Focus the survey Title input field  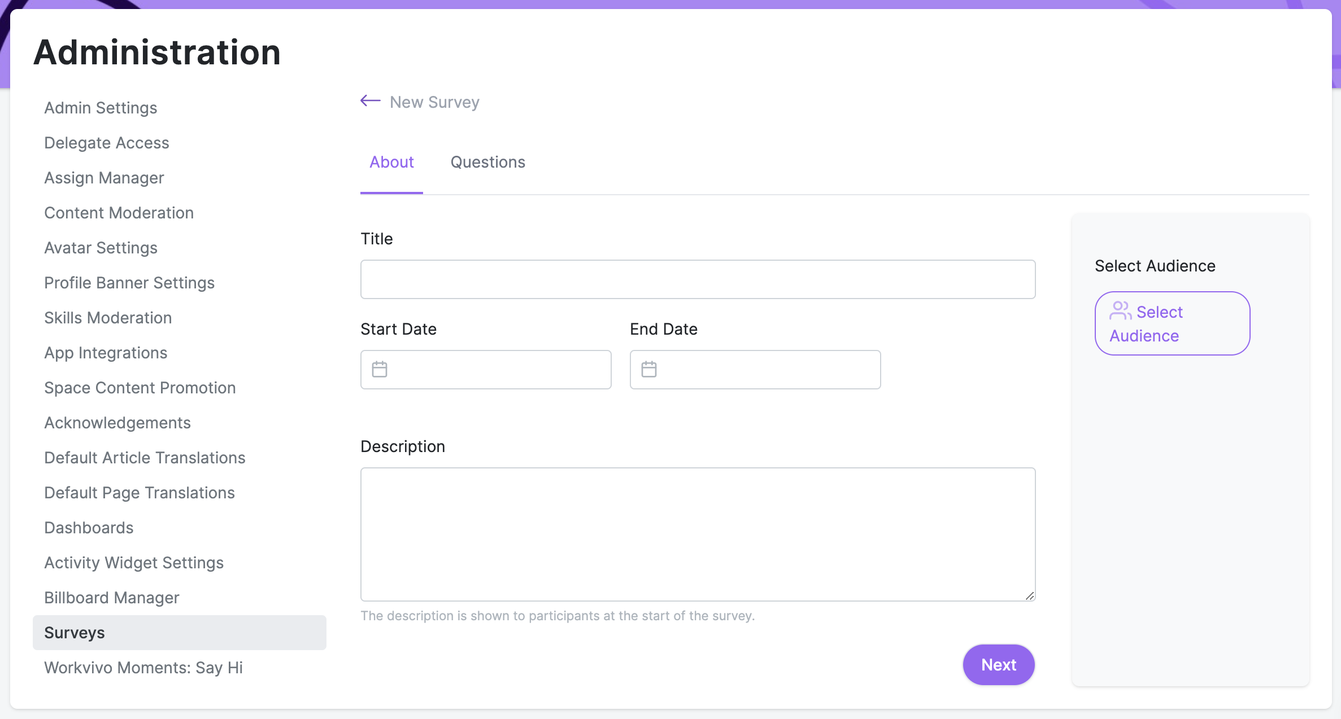pyautogui.click(x=698, y=279)
